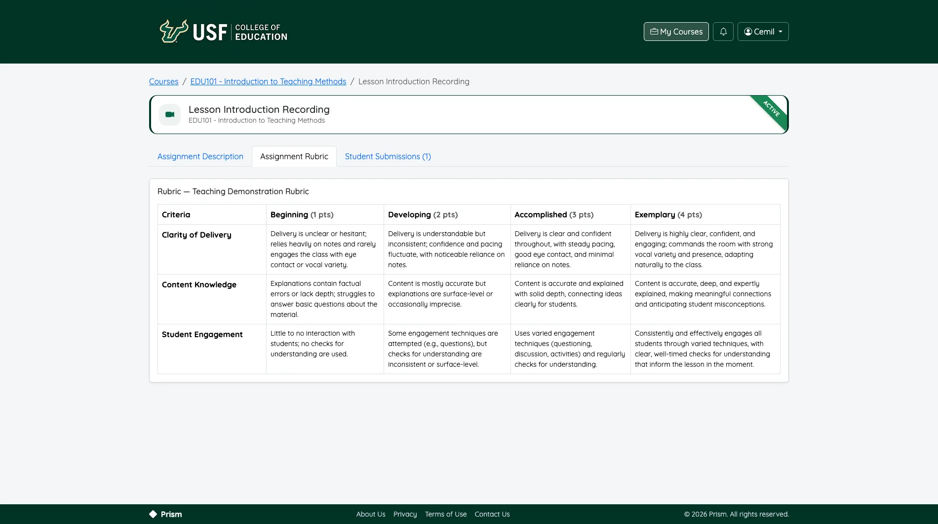
Task: Open EDU101 - Introduction to Teaching Methods breadcrumb
Action: tap(269, 81)
